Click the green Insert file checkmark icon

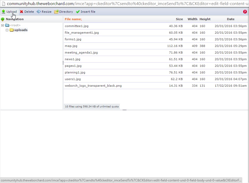78,12
